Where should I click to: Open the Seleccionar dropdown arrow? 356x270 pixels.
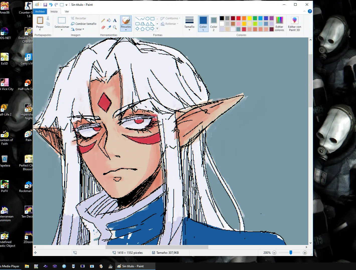pos(62,30)
